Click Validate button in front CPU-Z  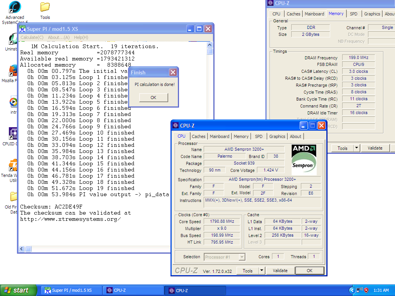click(x=280, y=271)
